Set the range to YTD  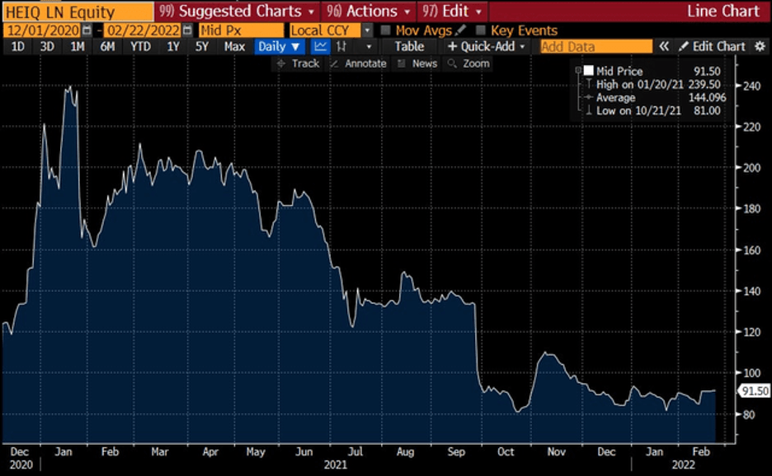pos(140,47)
